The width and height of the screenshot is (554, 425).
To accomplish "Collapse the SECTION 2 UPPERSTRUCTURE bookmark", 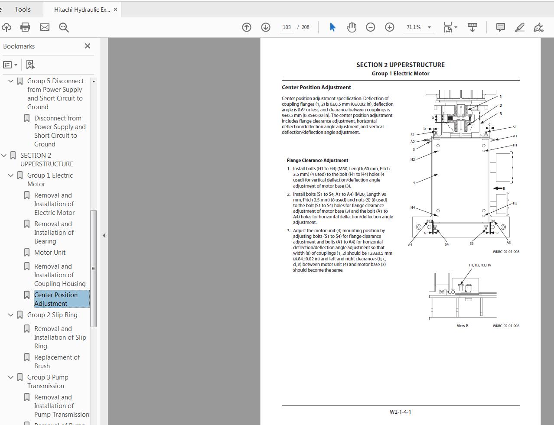I will coord(4,156).
